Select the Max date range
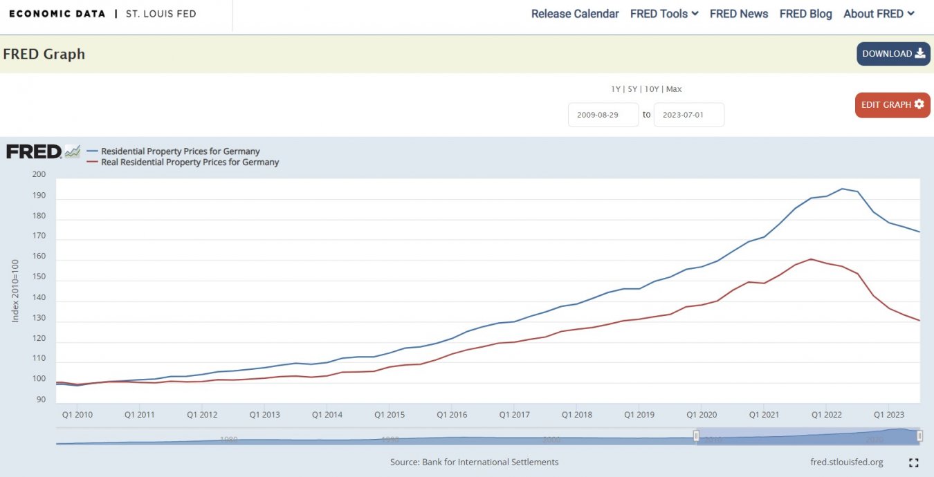 (674, 89)
